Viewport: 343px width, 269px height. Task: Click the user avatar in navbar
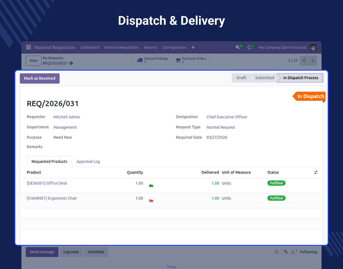tap(313, 47)
